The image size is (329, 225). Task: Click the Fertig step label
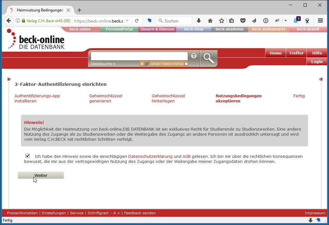[299, 96]
